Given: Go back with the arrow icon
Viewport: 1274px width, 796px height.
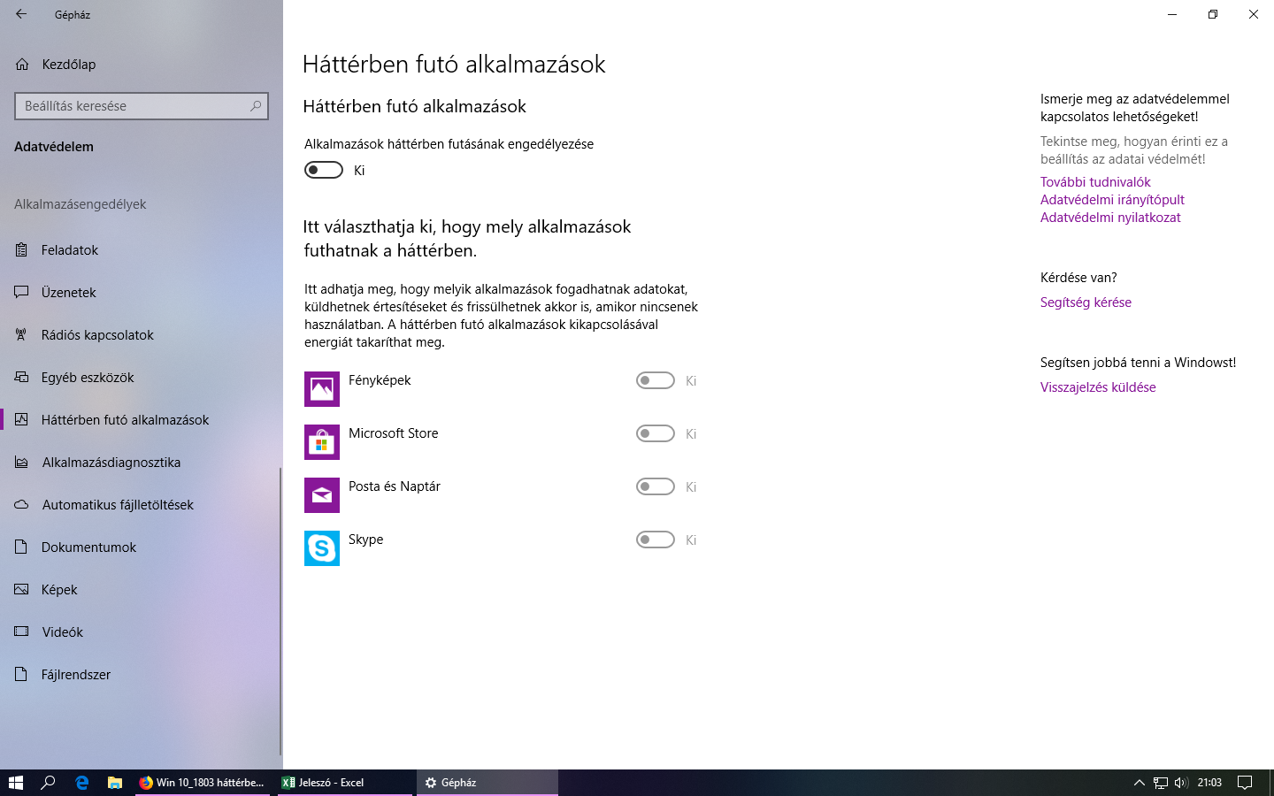Looking at the screenshot, I should 21,14.
